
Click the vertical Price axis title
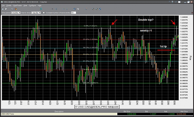click(190, 58)
